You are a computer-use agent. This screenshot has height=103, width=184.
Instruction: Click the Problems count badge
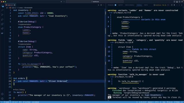[x=115, y=5]
